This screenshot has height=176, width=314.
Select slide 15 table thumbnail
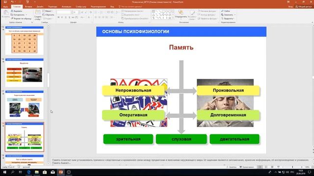point(24,41)
